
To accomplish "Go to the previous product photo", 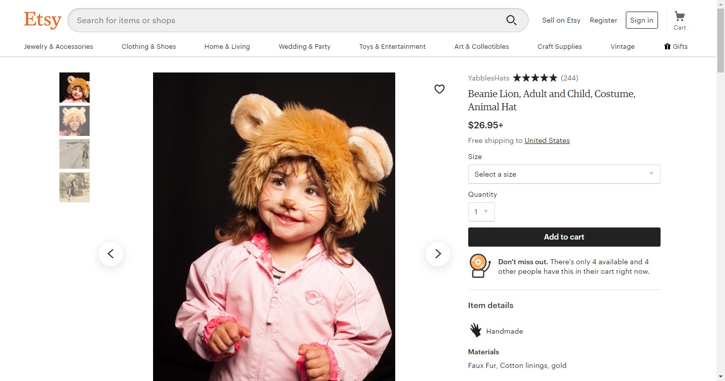I will [x=111, y=254].
